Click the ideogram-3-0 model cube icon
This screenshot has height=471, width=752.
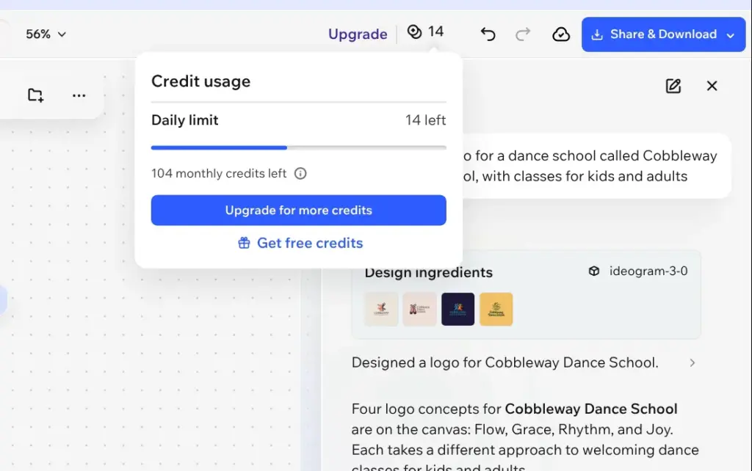coord(593,271)
